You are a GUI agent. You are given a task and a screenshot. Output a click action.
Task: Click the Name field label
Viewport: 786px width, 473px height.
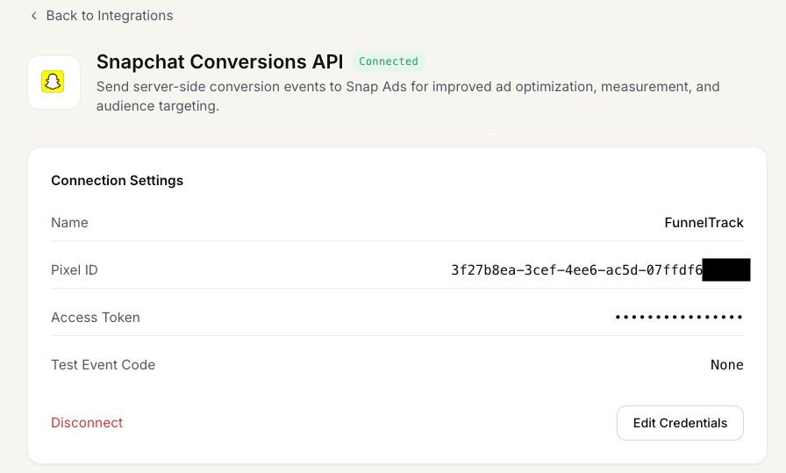pyautogui.click(x=69, y=223)
